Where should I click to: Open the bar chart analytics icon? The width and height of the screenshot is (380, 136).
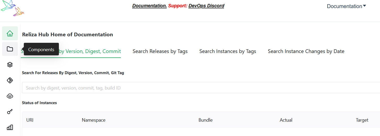click(10, 127)
